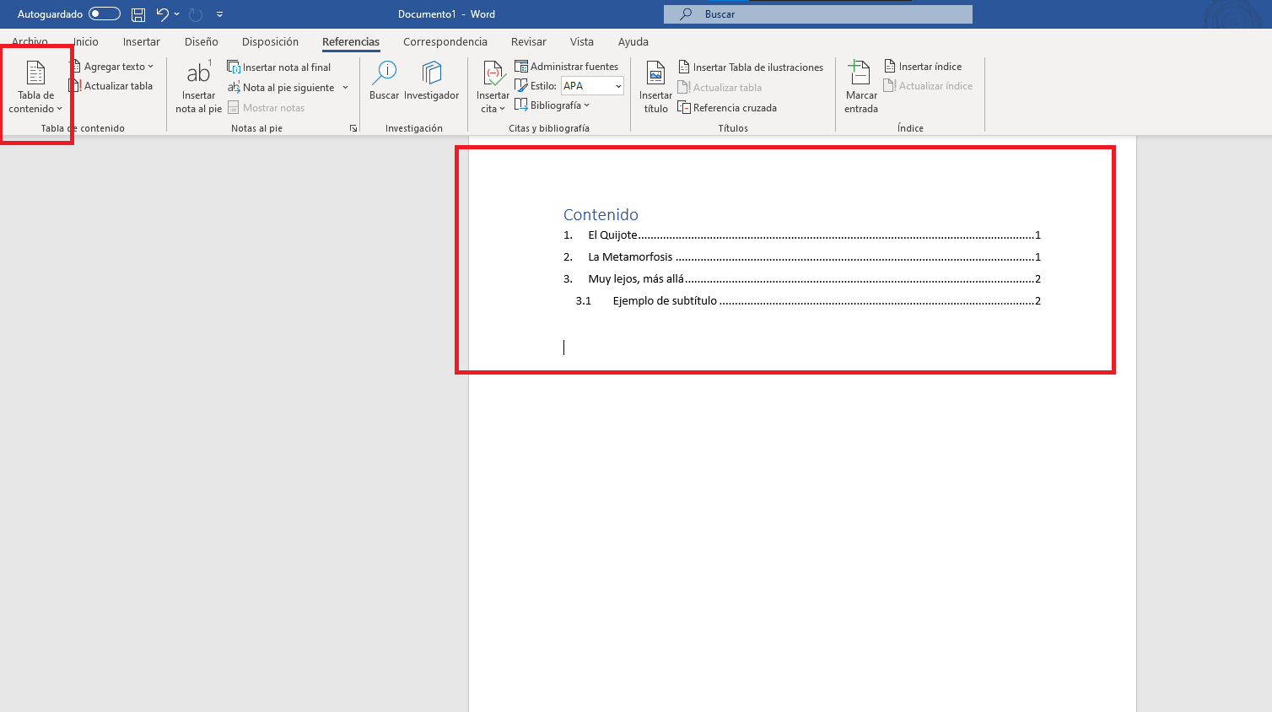Image resolution: width=1272 pixels, height=712 pixels.
Task: Open the Archivo tab
Action: pos(30,41)
